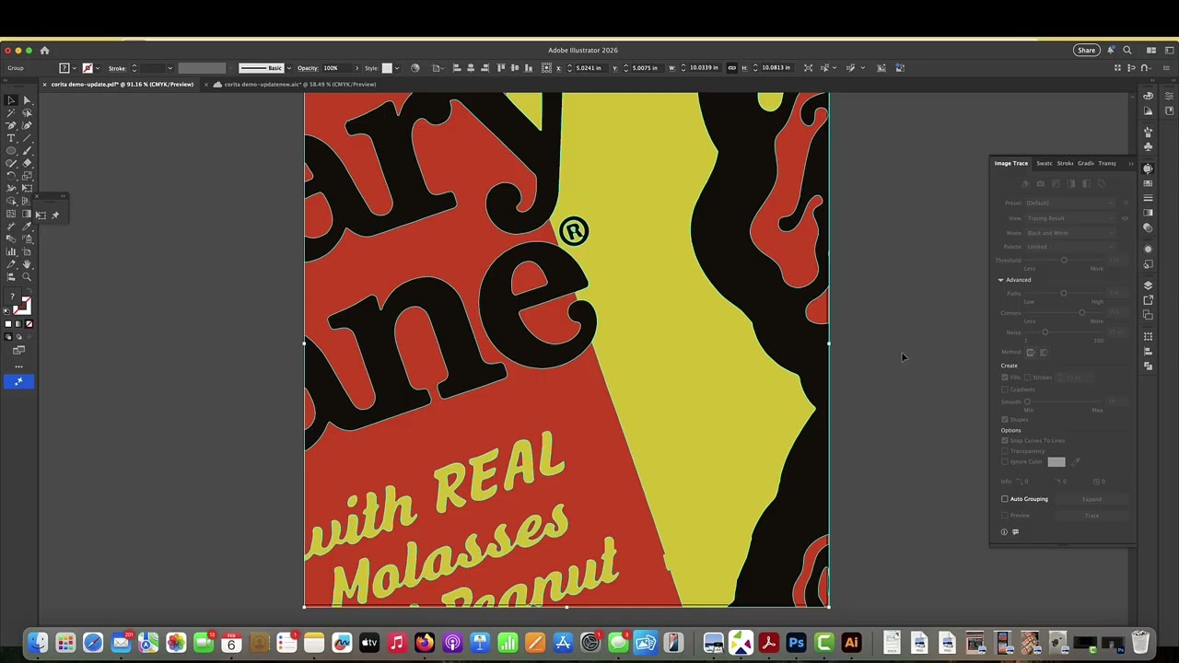This screenshot has width=1179, height=663.
Task: Click the Paths slider handle
Action: (x=1064, y=294)
